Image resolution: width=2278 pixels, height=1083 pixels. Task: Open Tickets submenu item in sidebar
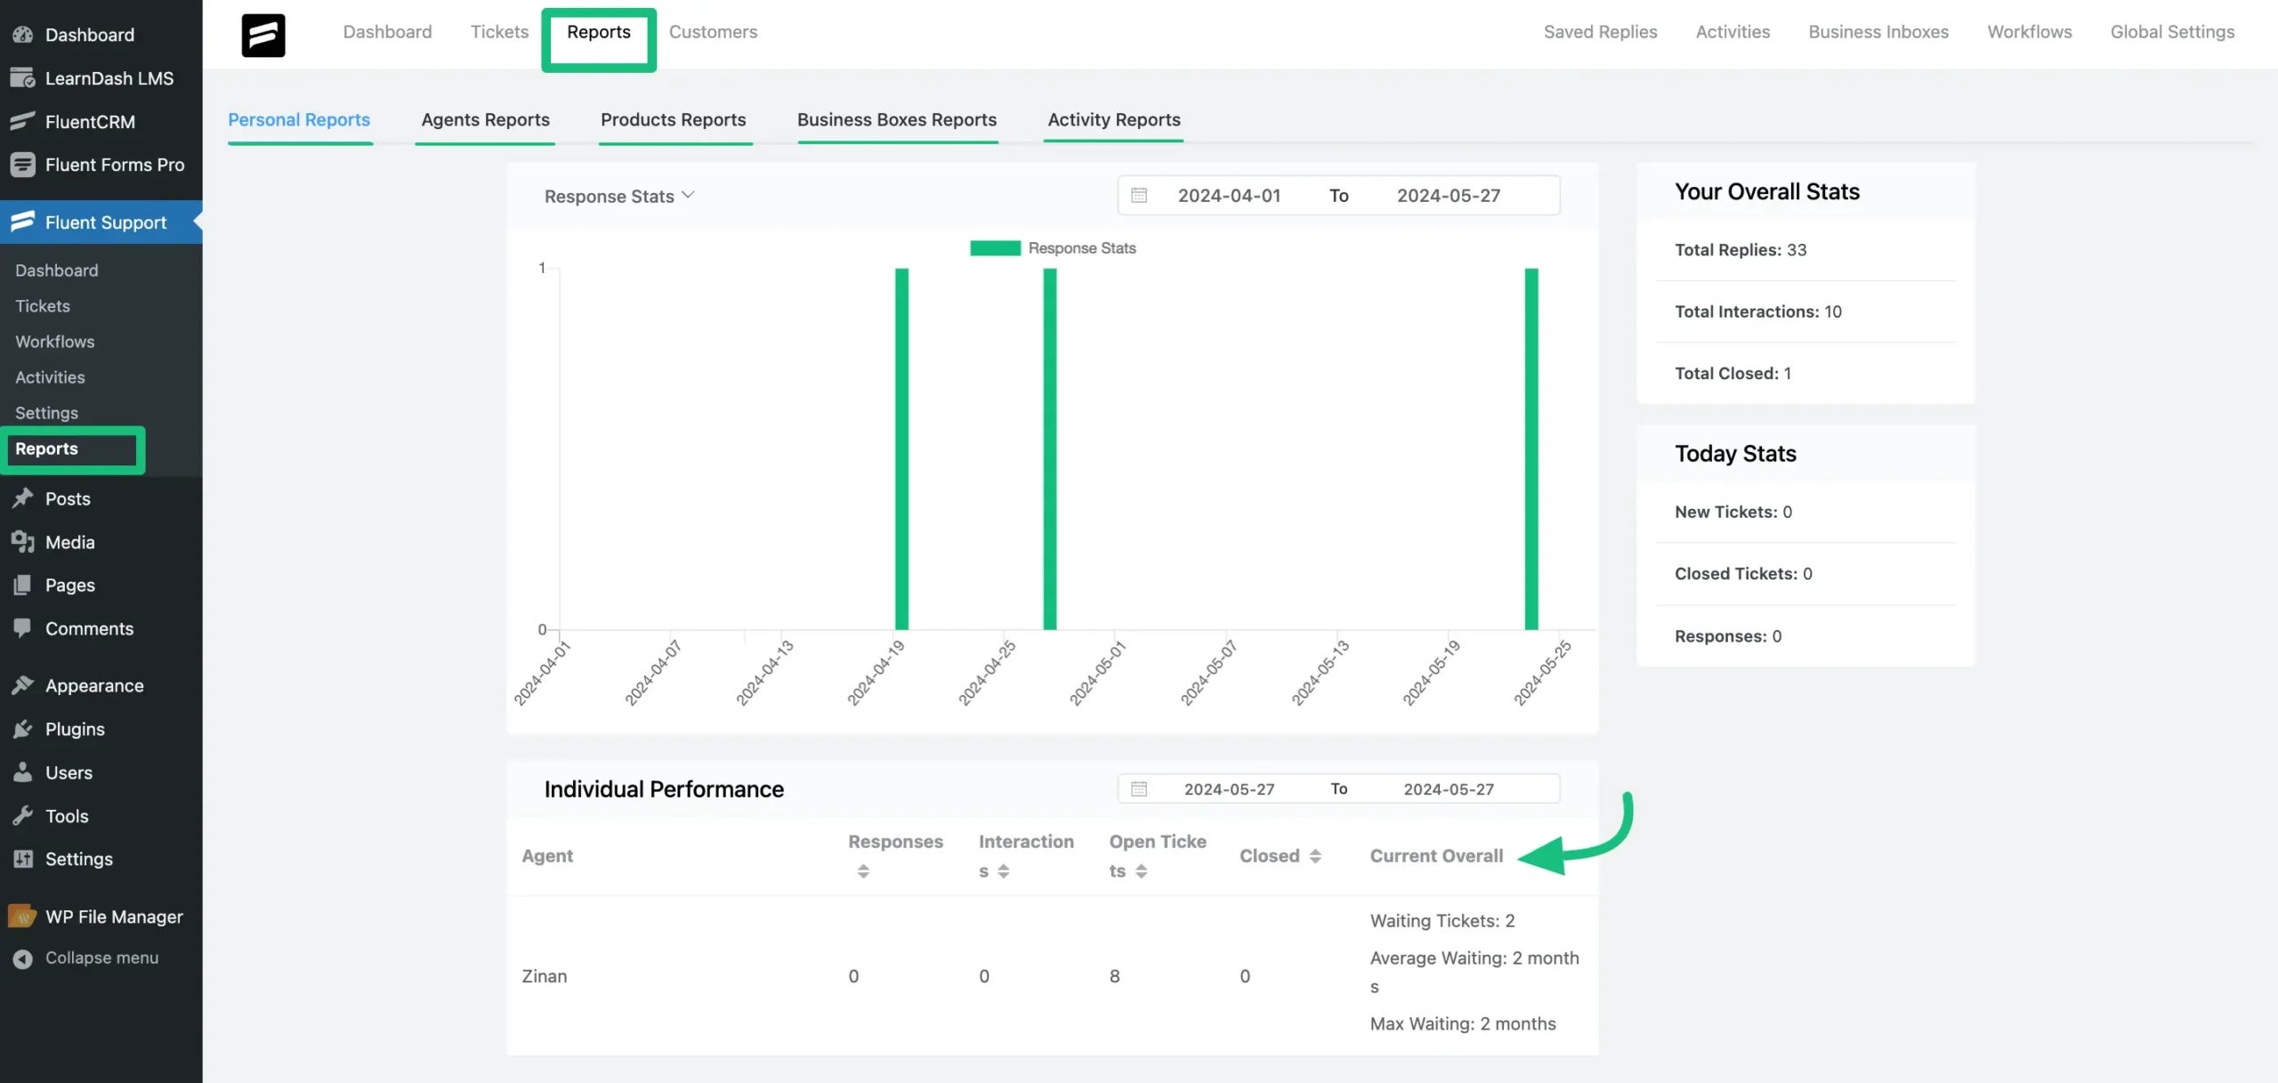point(43,306)
